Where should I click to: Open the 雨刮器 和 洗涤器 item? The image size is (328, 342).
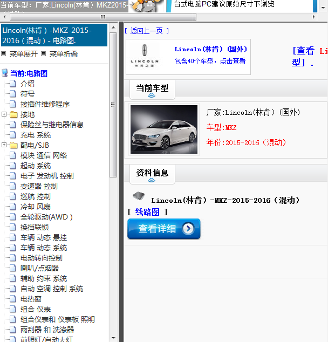[47, 330]
